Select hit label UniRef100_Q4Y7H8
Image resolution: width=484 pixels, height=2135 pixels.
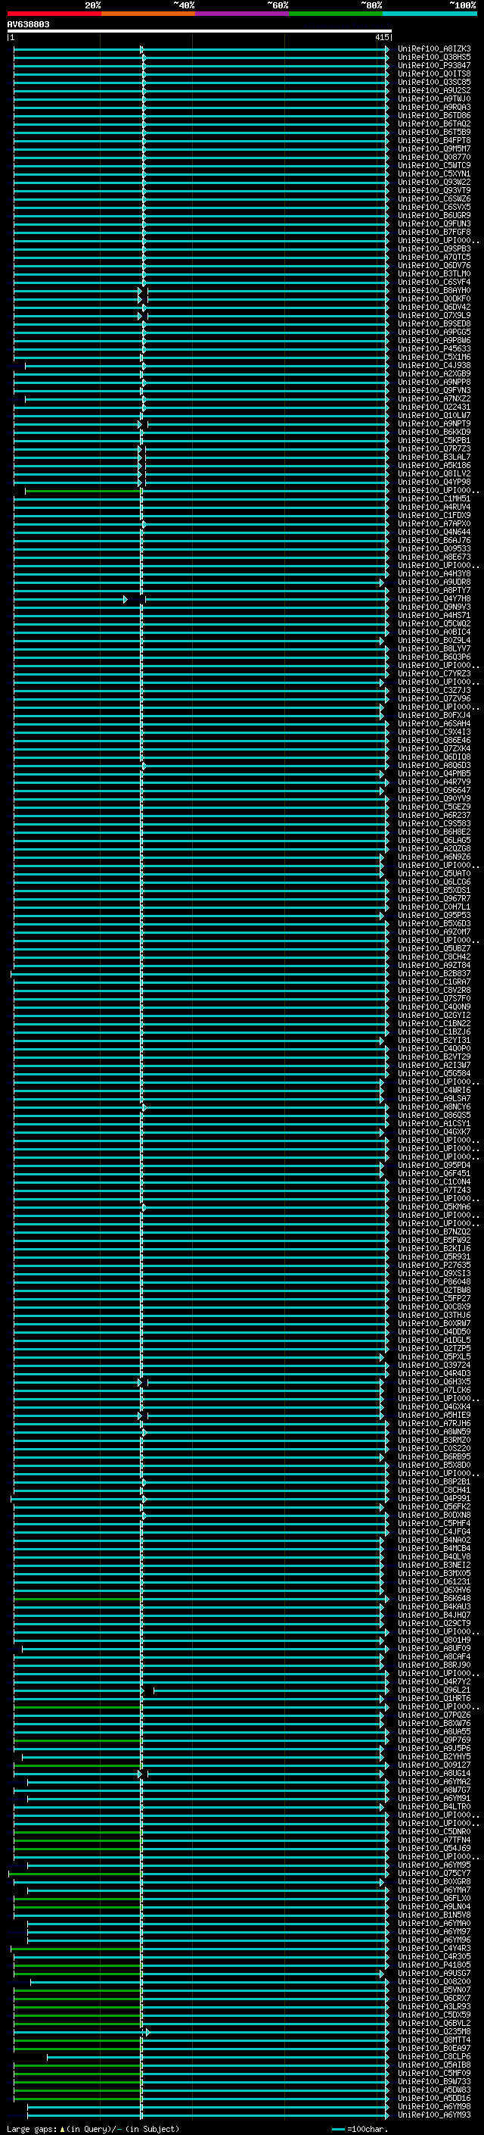[x=434, y=598]
